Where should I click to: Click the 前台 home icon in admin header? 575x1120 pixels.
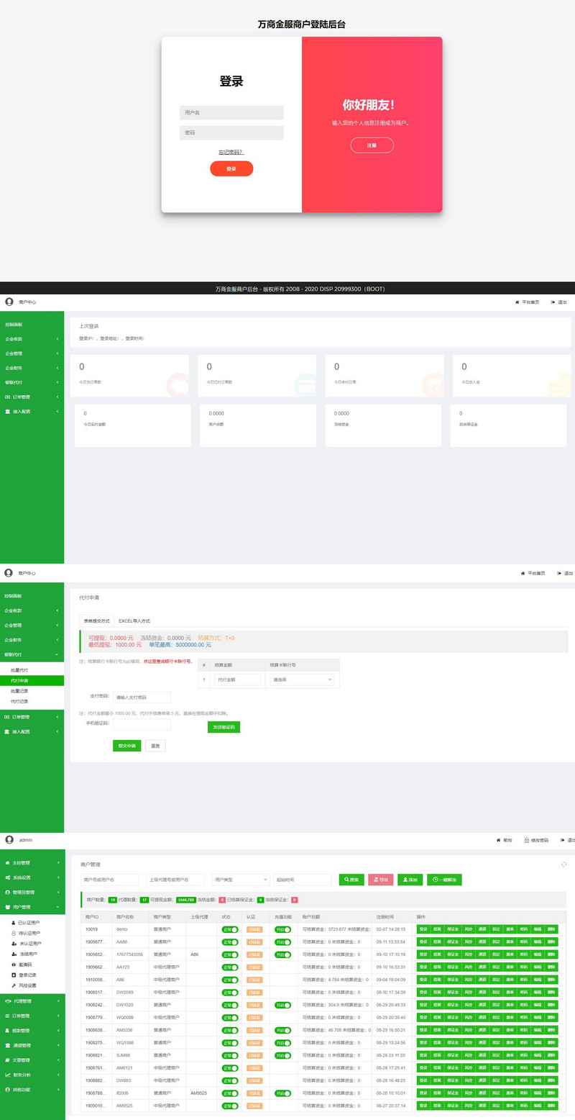point(499,840)
